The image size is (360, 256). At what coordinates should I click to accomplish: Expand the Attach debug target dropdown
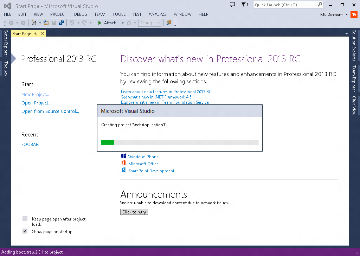click(123, 23)
